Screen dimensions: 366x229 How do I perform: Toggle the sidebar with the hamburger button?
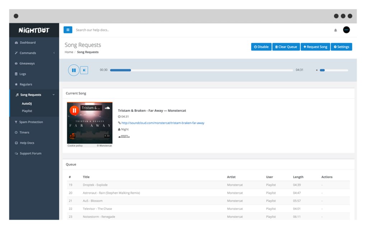[68, 30]
